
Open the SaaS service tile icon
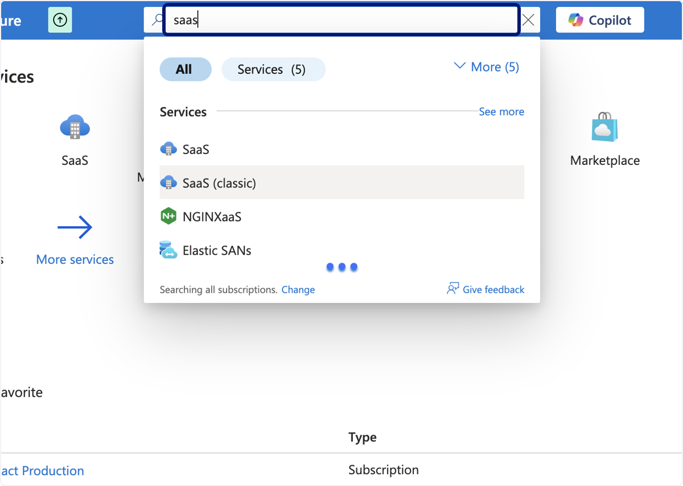pos(75,127)
